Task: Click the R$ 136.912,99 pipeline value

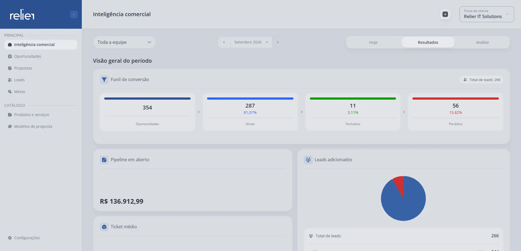Action: [122, 201]
